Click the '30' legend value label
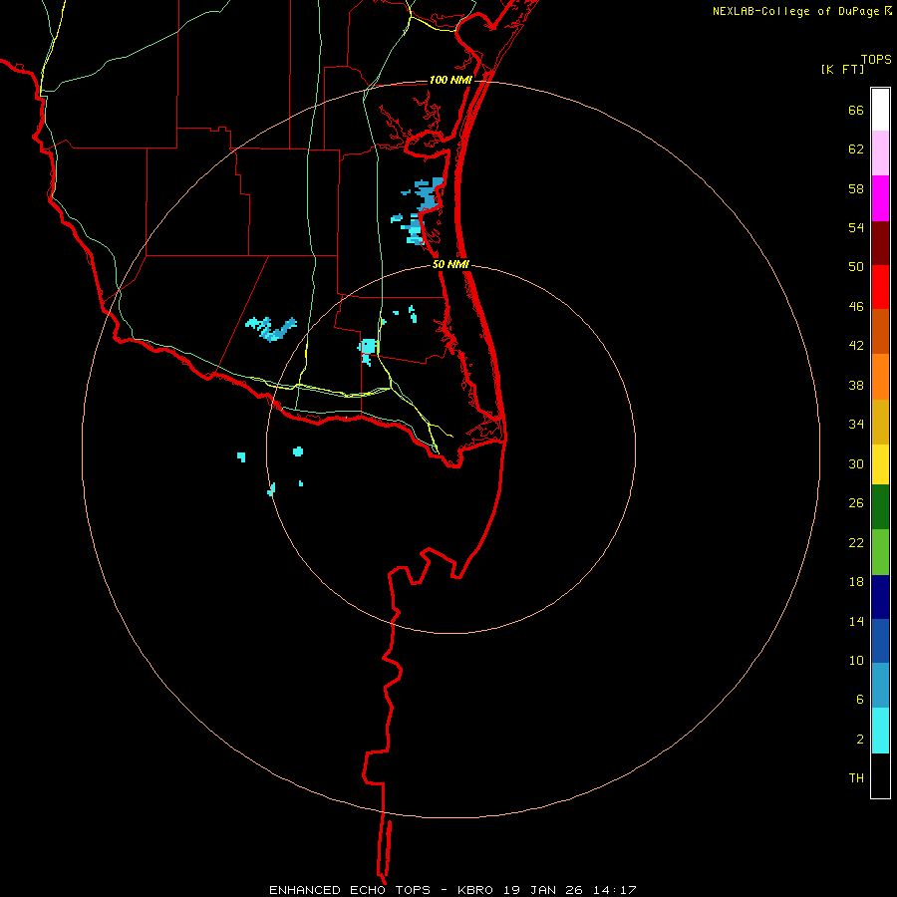The height and width of the screenshot is (897, 897). click(856, 463)
